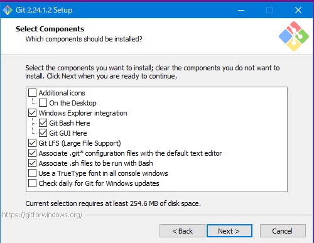The height and width of the screenshot is (243, 314).
Task: Toggle Associate .sh files with Bash
Action: point(32,163)
